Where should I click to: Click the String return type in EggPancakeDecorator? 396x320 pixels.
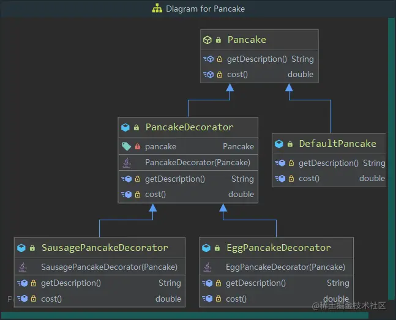(x=338, y=283)
